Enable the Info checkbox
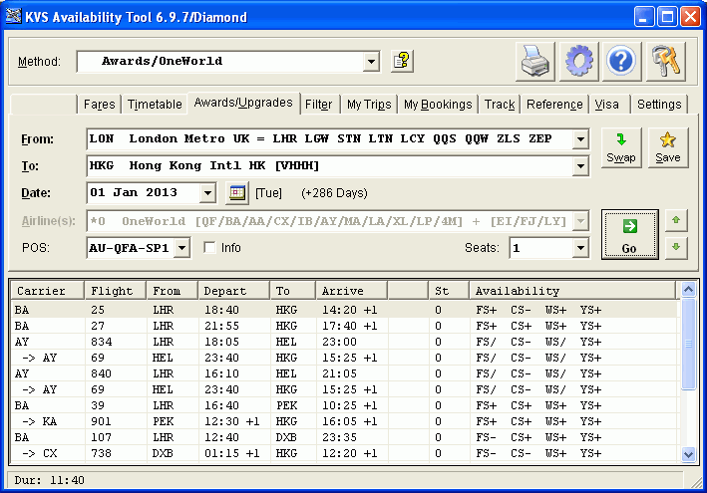The height and width of the screenshot is (493, 707). click(x=210, y=248)
